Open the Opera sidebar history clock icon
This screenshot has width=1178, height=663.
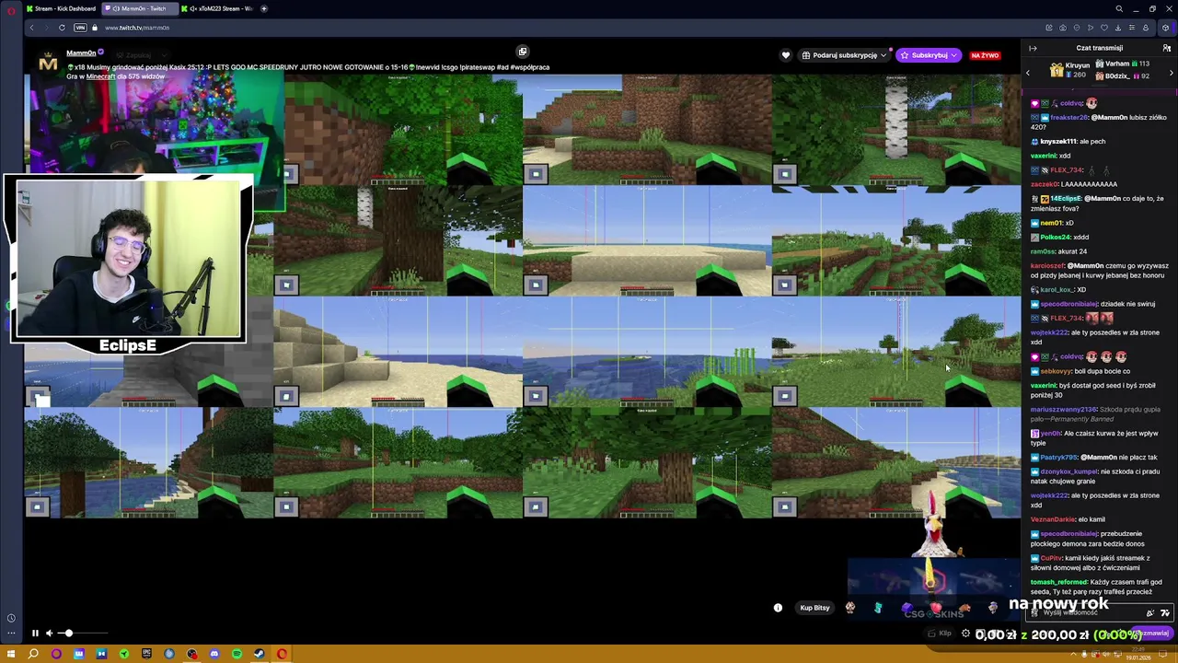(x=11, y=618)
